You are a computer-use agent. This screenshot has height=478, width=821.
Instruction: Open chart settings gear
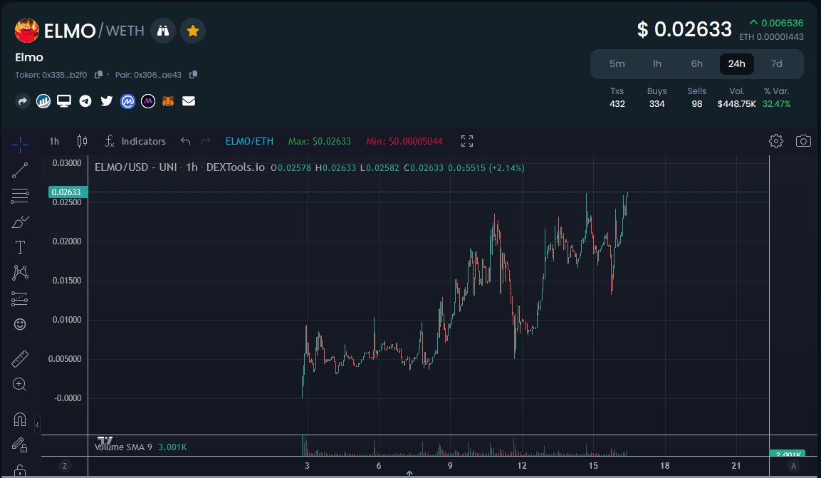(776, 141)
